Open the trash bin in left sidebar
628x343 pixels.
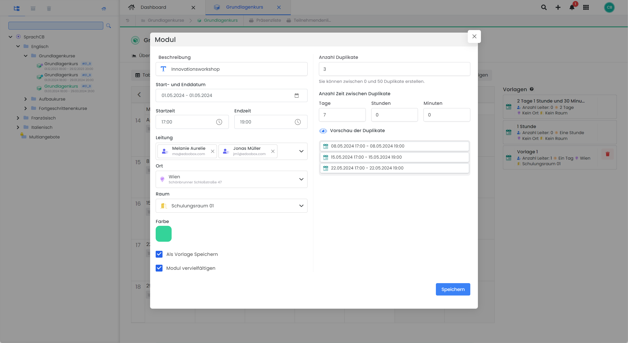[x=49, y=8]
